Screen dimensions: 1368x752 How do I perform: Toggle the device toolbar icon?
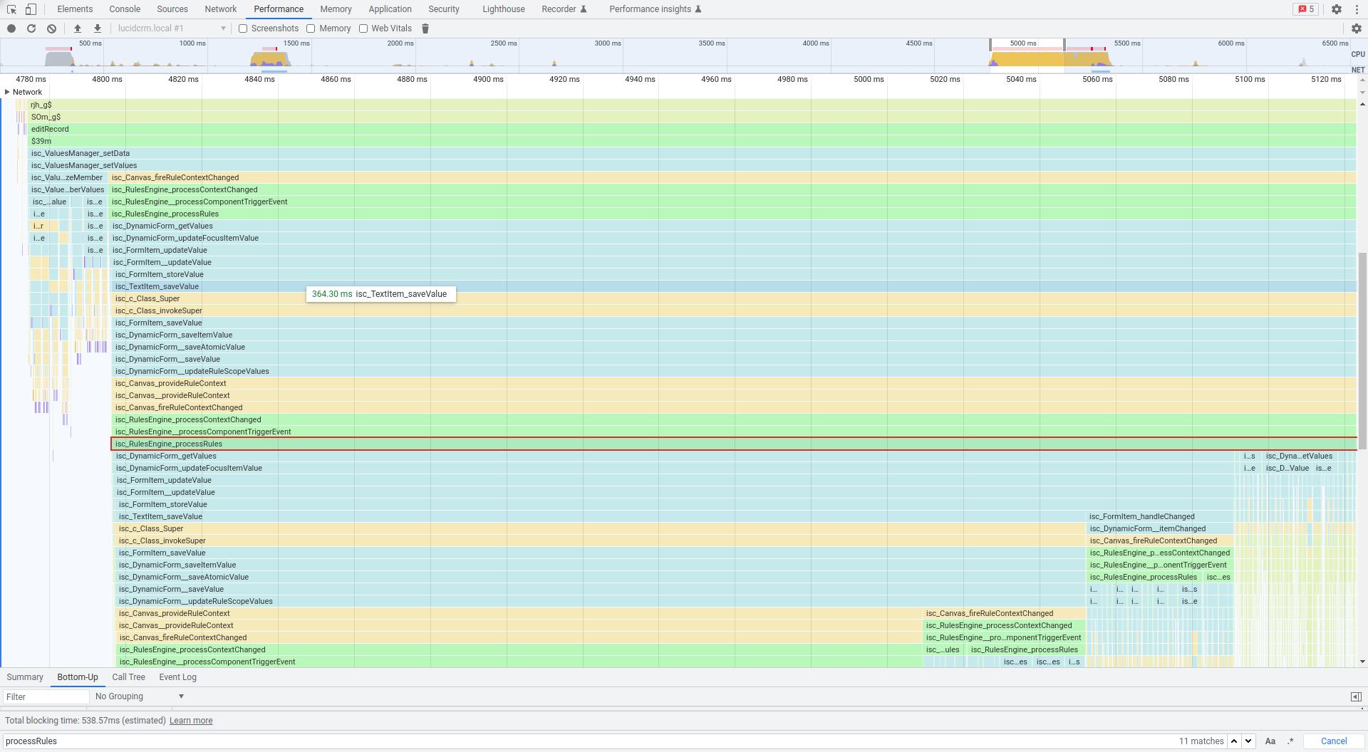click(31, 9)
